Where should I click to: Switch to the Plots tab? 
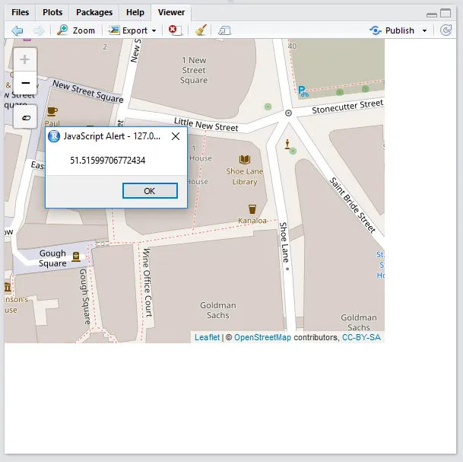click(x=52, y=12)
